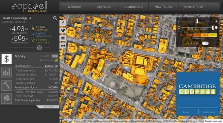Click the Mapdwell solar system logo
This screenshot has width=223, height=123.
[29, 7]
